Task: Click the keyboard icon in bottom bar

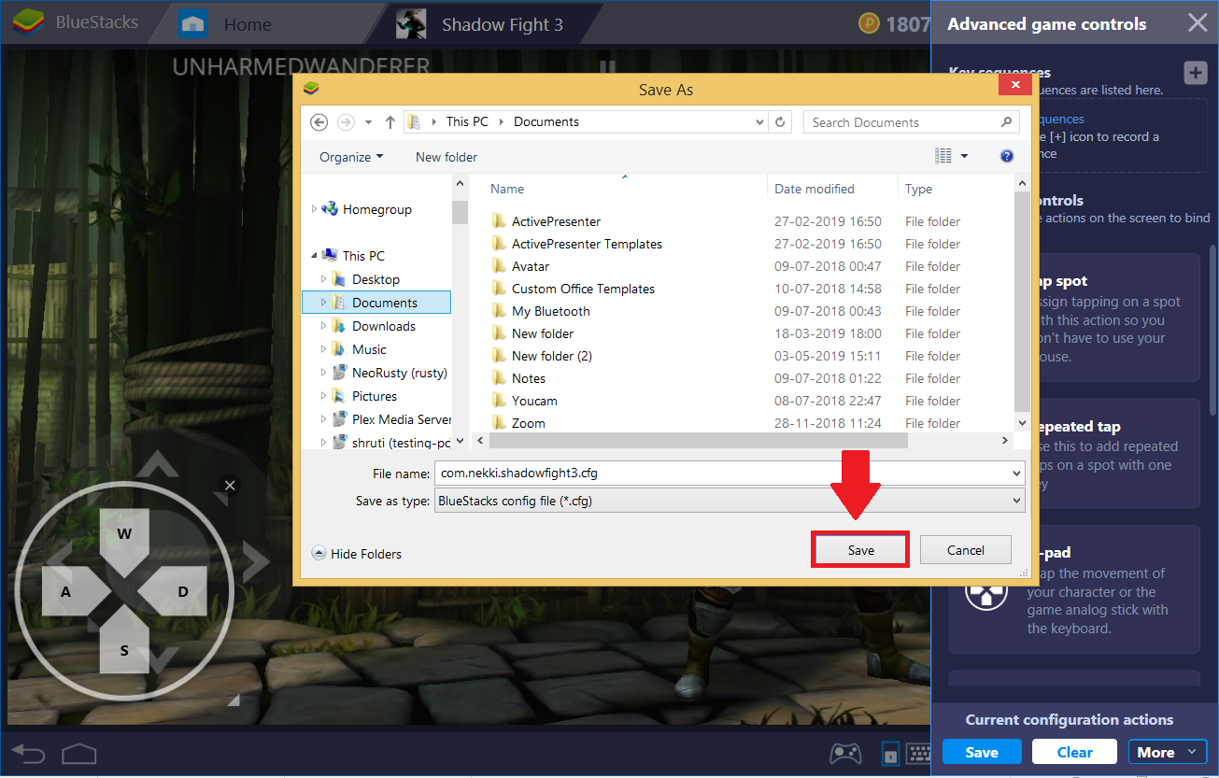Action: 917,753
